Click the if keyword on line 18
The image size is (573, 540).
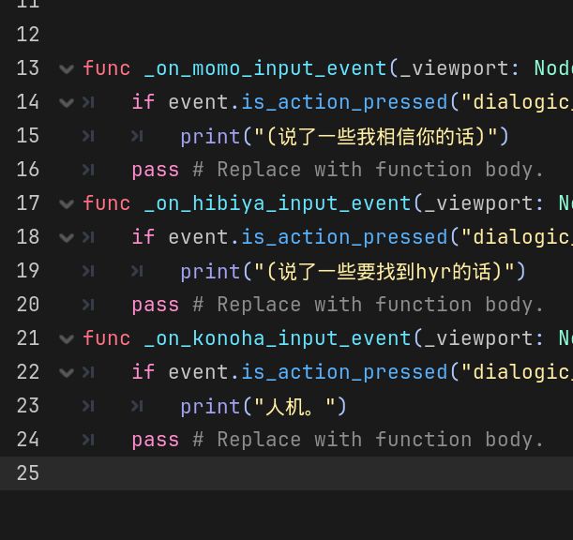point(143,237)
